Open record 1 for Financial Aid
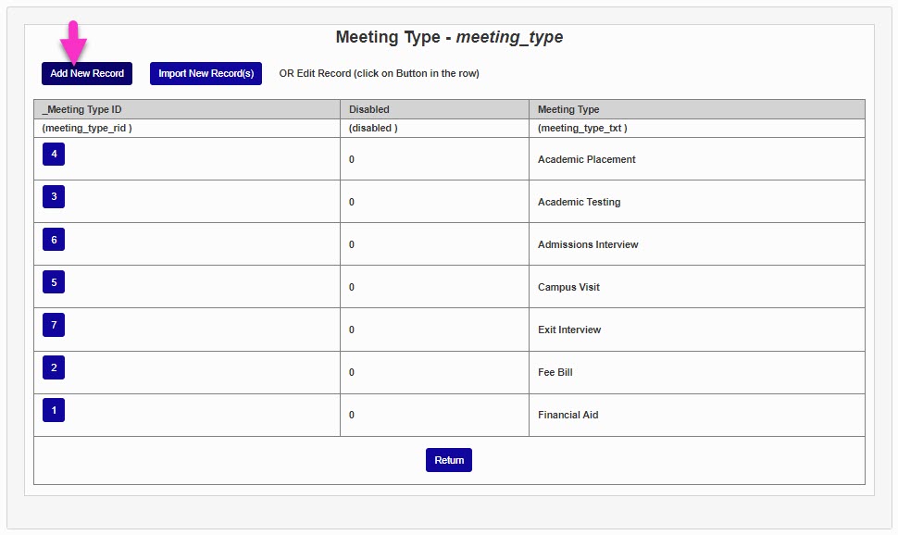Screen dimensions: 898x535 [x=53, y=409]
